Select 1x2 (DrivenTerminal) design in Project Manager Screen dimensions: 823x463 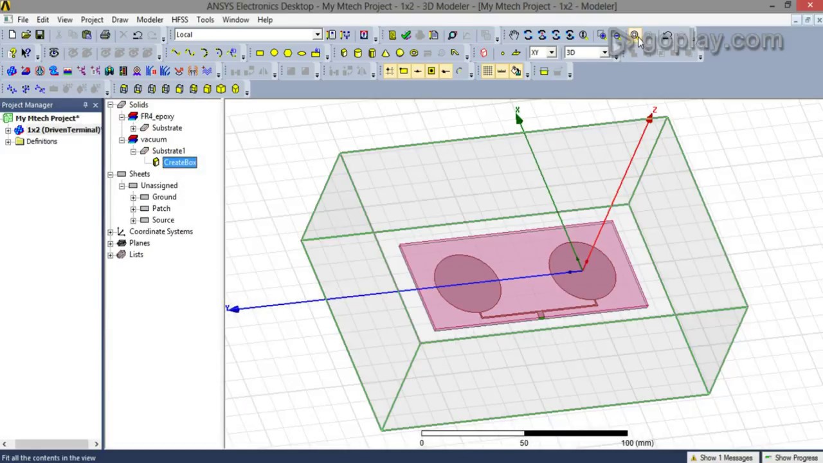pyautogui.click(x=63, y=130)
